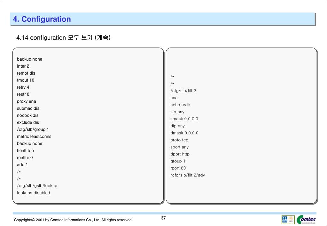The height and width of the screenshot is (226, 327).
Task: Click the 'dip any' line
Action: coord(177,126)
